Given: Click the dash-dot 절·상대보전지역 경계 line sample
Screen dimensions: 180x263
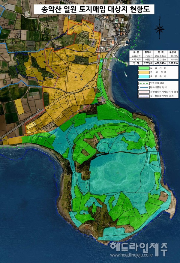Looking at the screenshot, I should [x=143, y=96].
